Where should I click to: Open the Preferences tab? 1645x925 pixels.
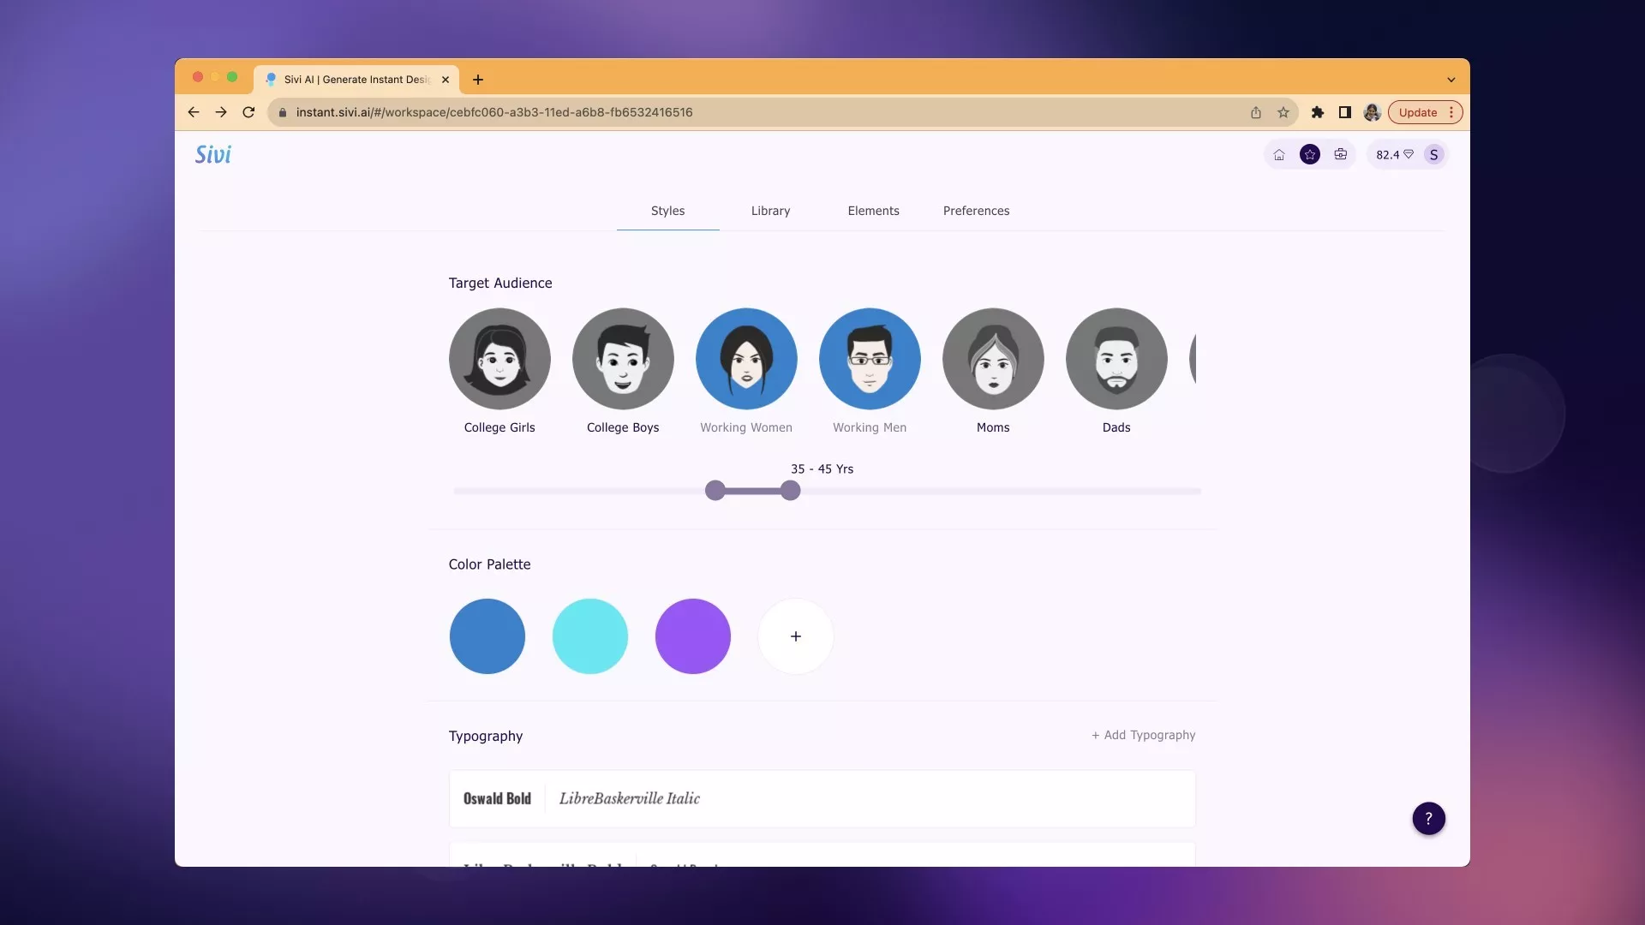click(x=976, y=211)
